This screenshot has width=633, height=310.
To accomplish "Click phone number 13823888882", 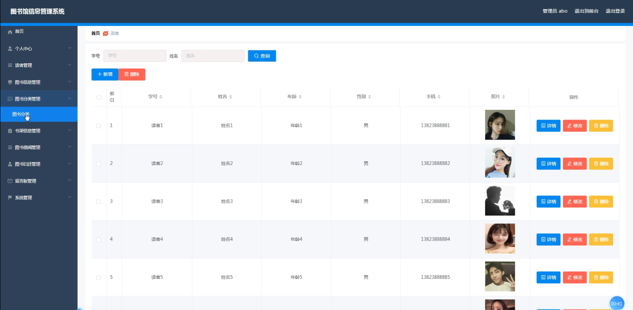I will tap(435, 163).
